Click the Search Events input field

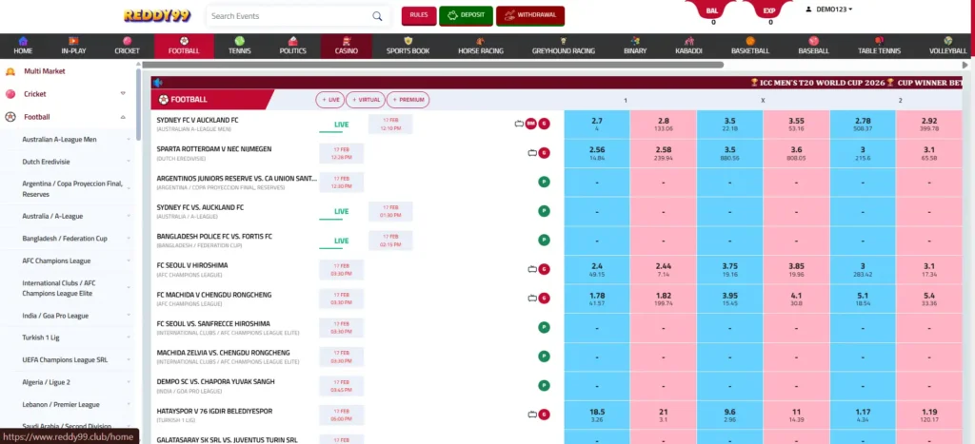(x=286, y=16)
